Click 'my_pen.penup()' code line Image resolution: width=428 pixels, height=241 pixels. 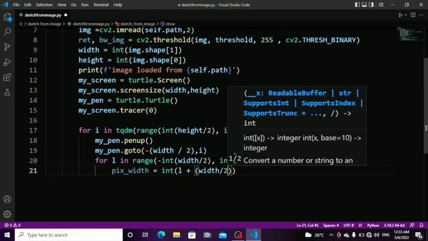tap(124, 141)
